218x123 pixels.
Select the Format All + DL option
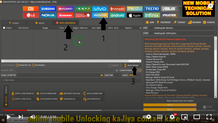pos(23,65)
